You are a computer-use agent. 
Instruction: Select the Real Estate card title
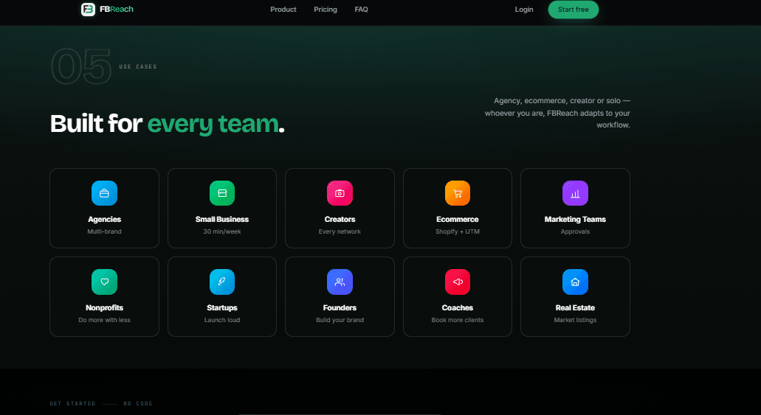575,308
